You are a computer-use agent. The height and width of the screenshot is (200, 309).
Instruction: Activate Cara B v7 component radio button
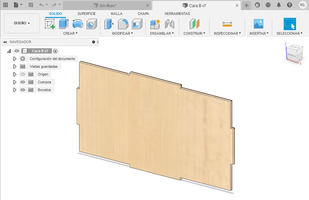pos(55,51)
